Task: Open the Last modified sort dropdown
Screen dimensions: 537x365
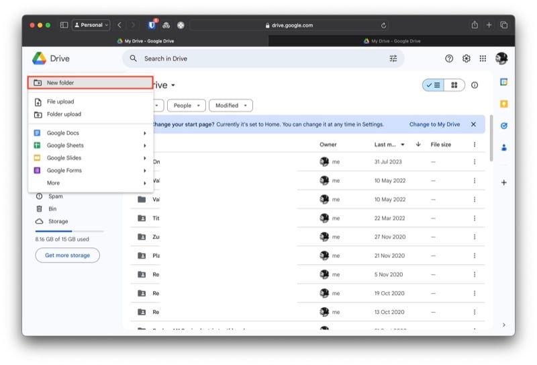Action: click(403, 145)
